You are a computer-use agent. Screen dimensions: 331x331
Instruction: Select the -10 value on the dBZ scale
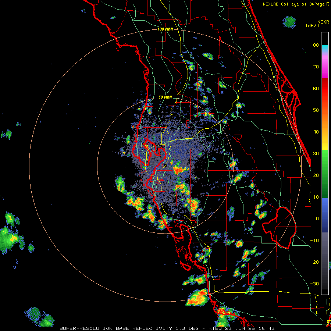coord(314,241)
